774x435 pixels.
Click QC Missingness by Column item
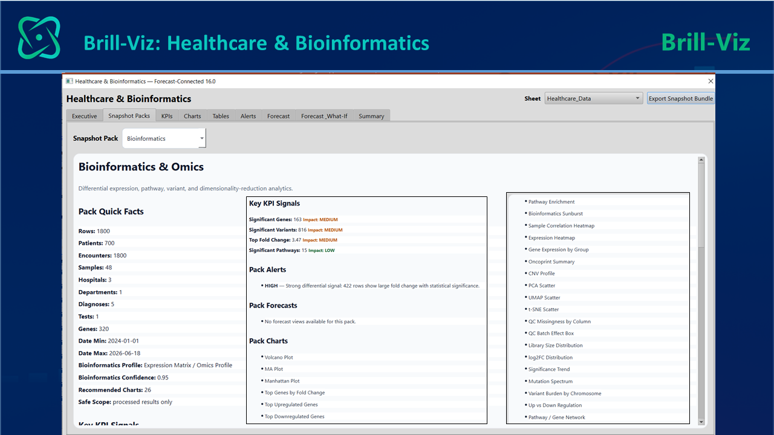[x=559, y=321]
